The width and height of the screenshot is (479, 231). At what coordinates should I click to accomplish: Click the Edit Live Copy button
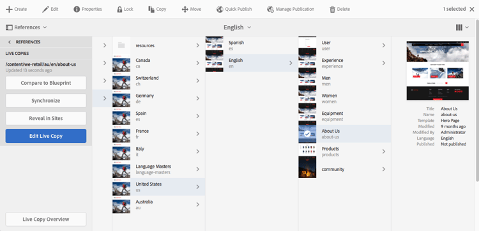tap(46, 136)
